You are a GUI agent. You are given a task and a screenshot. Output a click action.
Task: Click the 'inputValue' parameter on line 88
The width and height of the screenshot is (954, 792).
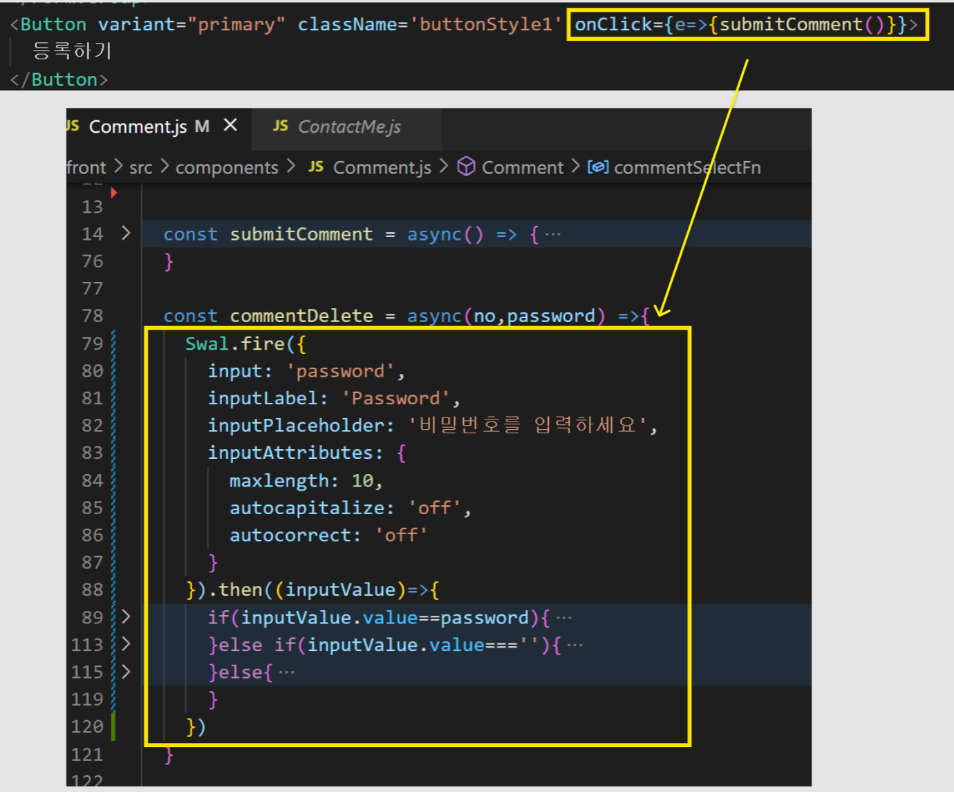(x=340, y=590)
